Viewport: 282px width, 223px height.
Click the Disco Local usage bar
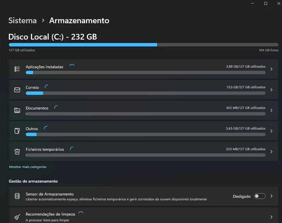coord(144,45)
